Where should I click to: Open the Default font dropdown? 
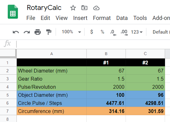coord(161,32)
